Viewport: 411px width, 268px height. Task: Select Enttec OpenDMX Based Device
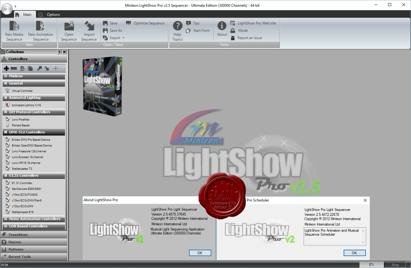32,146
